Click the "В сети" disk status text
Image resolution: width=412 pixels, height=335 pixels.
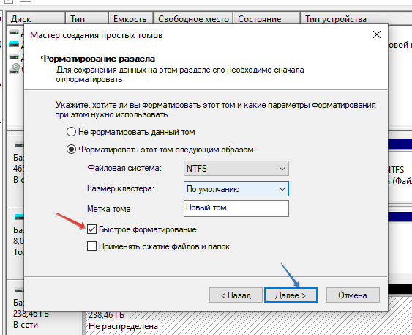click(x=26, y=325)
